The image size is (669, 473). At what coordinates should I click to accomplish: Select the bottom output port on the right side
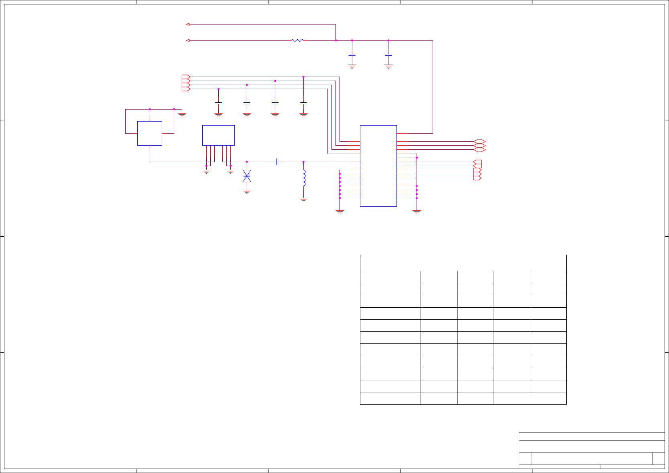pyautogui.click(x=477, y=178)
